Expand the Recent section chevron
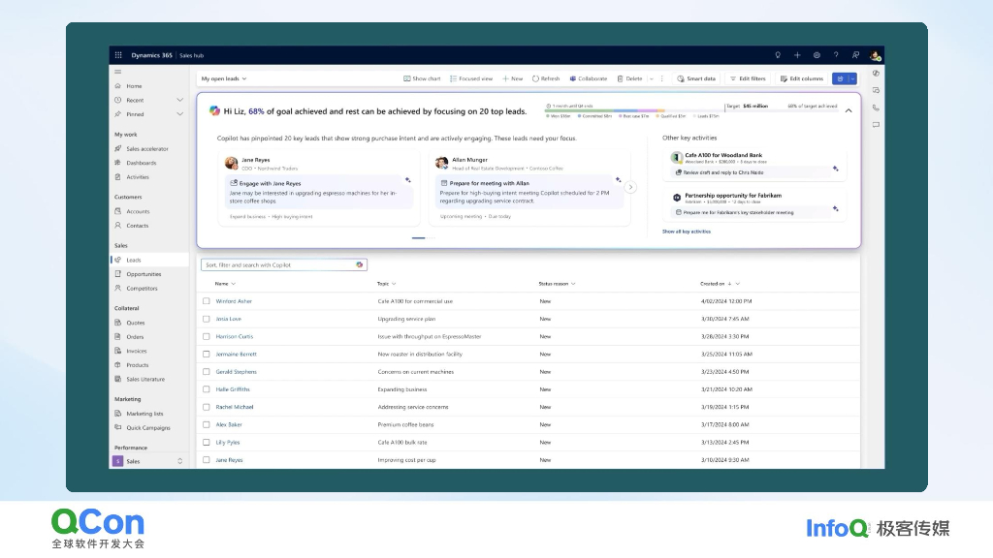Viewport: 993px width, 558px height. pos(180,100)
